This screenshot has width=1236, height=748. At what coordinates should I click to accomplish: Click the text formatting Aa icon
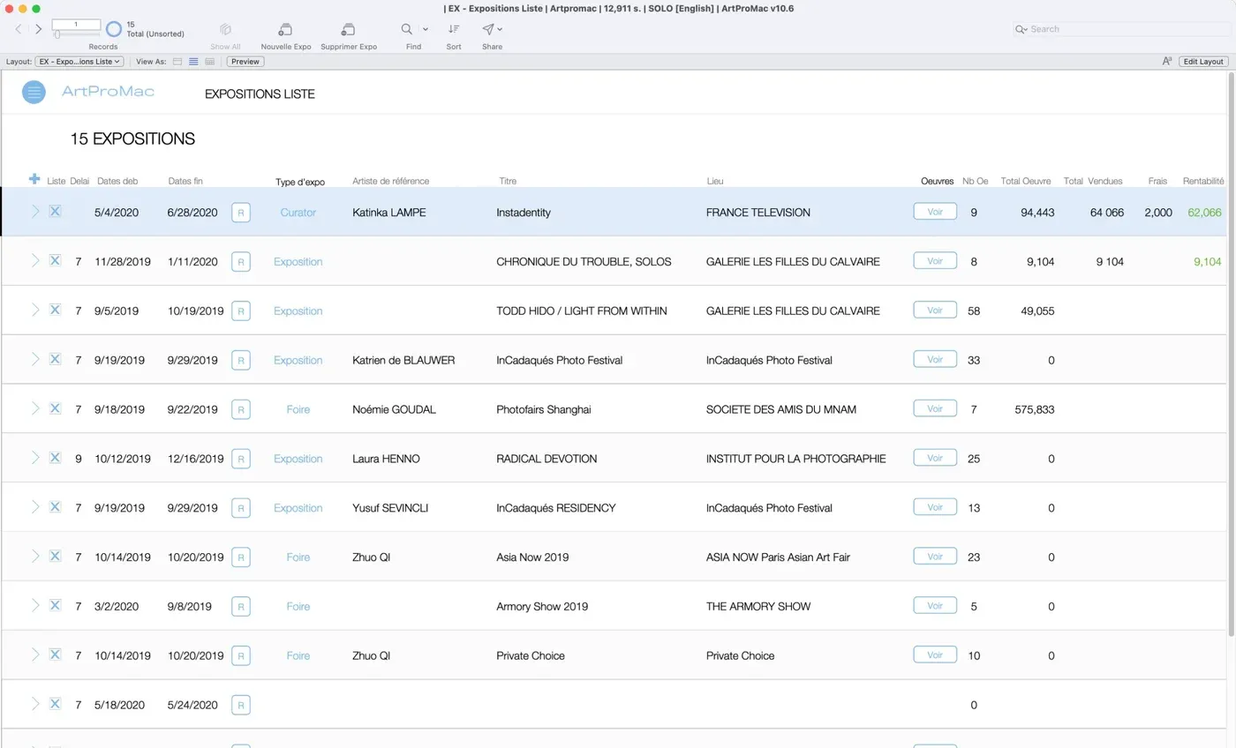click(x=1167, y=62)
